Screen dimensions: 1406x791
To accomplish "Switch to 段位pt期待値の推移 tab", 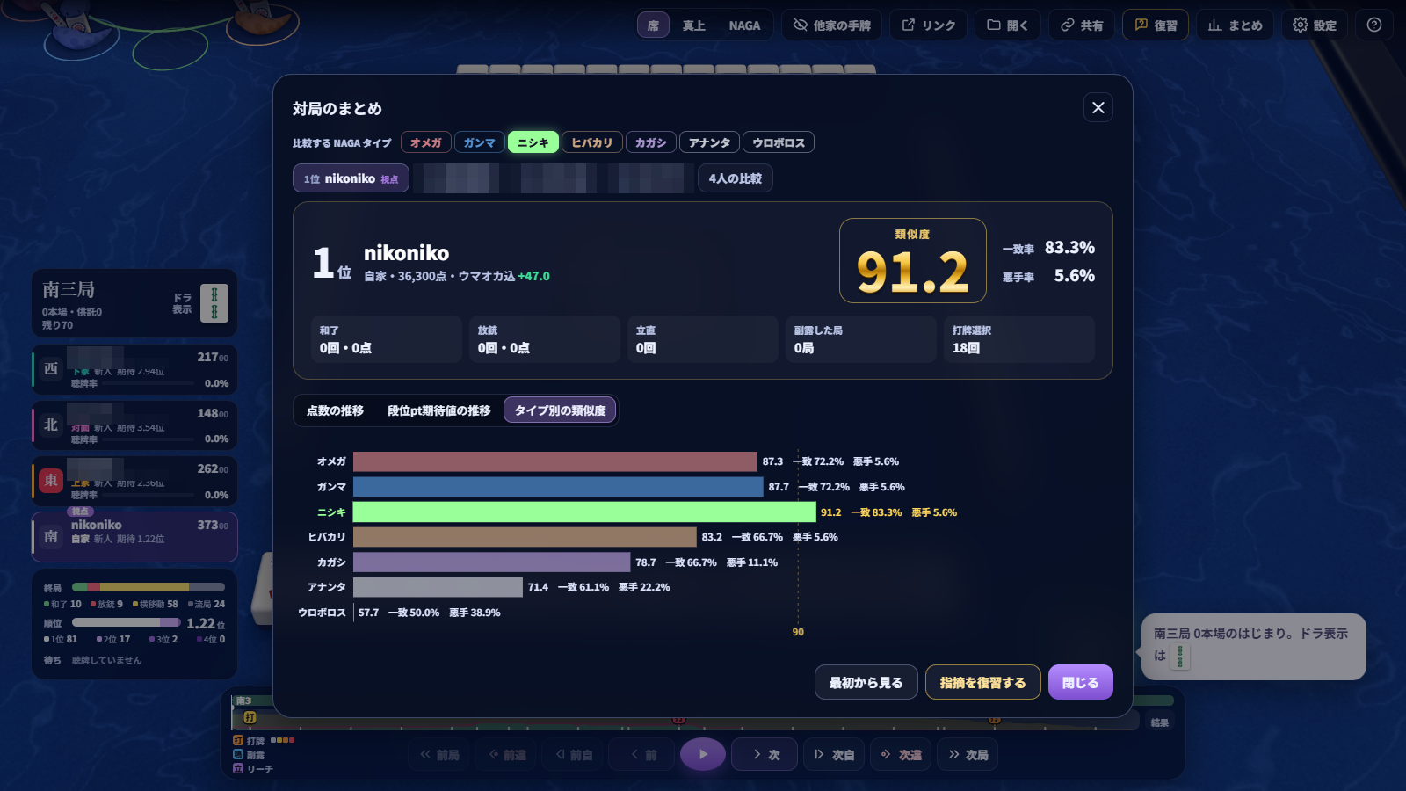I will 438,410.
